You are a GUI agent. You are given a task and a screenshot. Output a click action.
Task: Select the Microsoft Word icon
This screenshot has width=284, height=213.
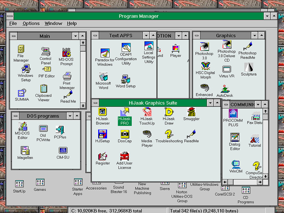[103, 76]
